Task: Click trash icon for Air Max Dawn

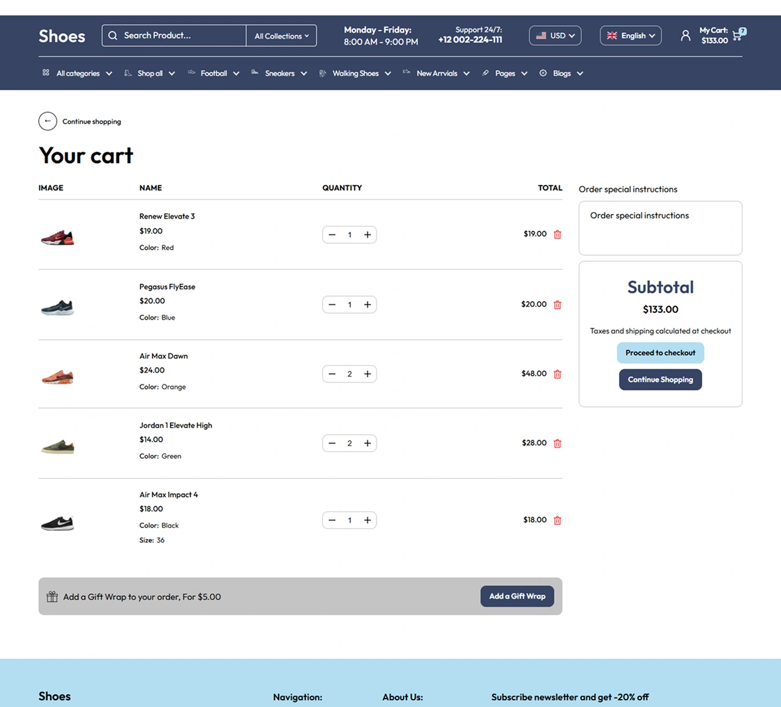Action: click(558, 374)
